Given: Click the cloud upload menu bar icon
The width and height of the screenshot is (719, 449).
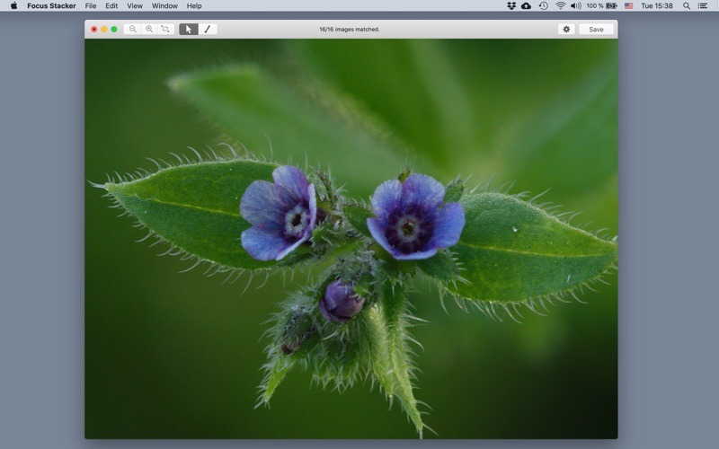Looking at the screenshot, I should tap(527, 6).
